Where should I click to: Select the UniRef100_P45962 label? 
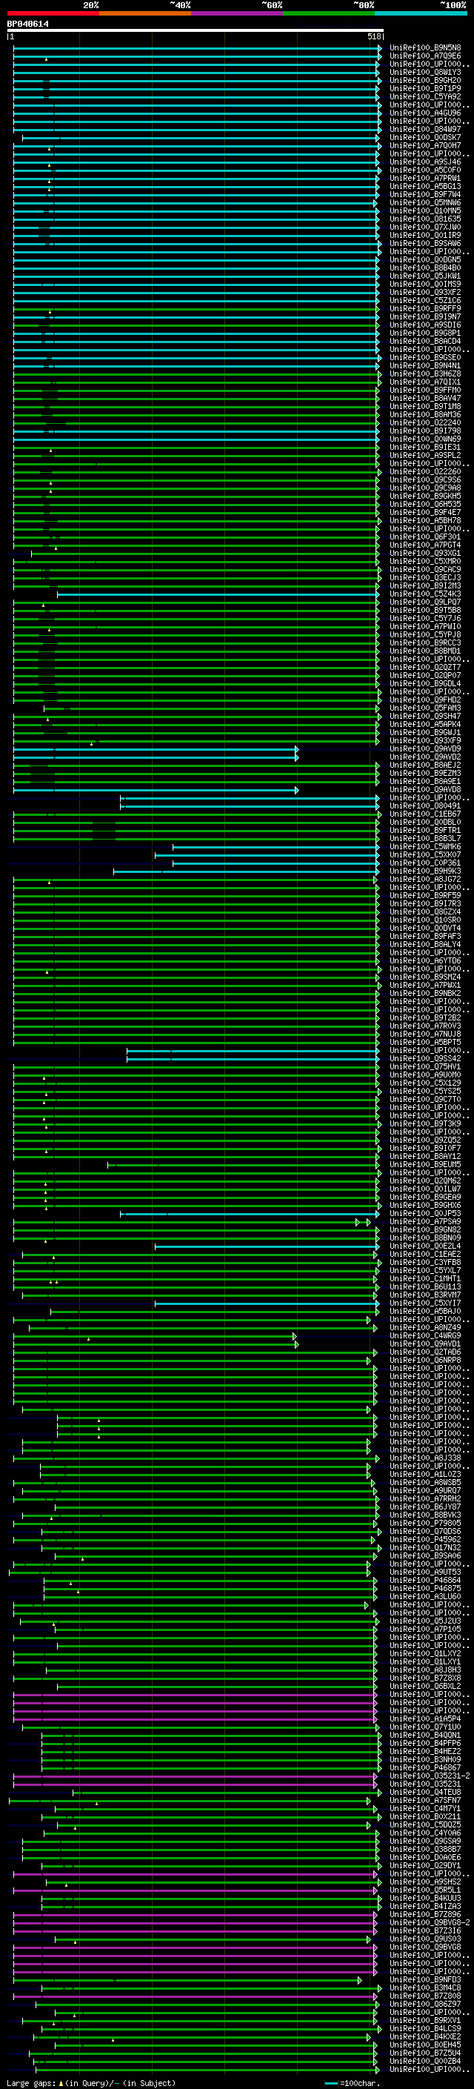(424, 1539)
